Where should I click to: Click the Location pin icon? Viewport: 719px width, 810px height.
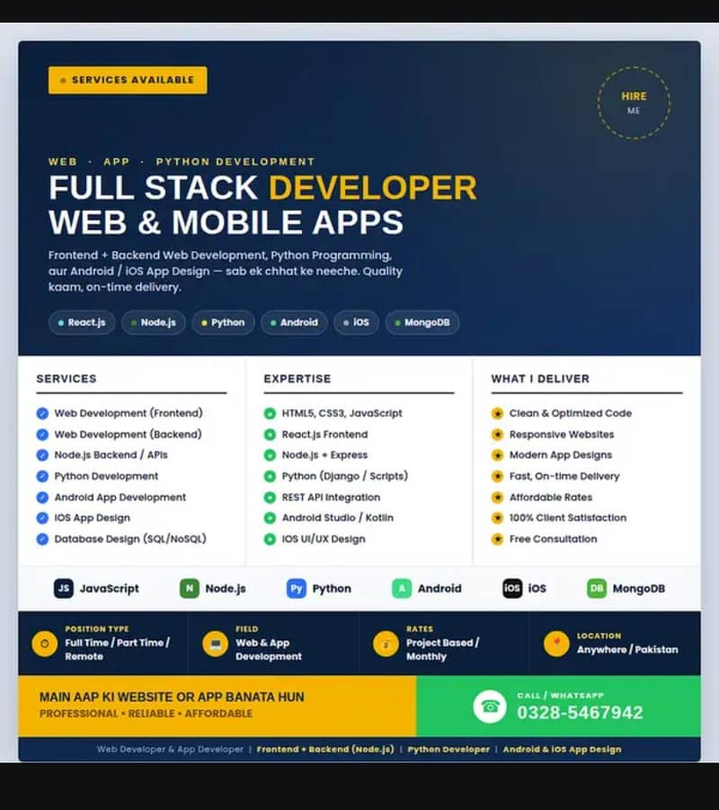557,644
